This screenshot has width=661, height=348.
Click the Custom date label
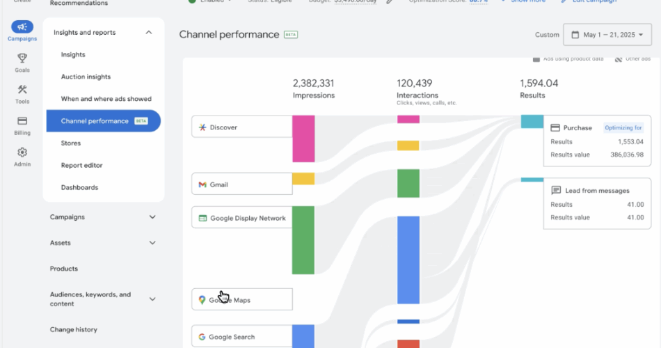click(x=547, y=35)
